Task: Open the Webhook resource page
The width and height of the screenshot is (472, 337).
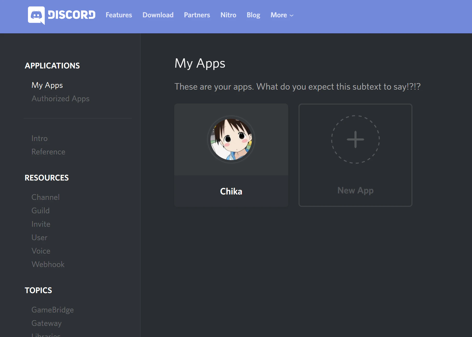Action: coord(48,264)
